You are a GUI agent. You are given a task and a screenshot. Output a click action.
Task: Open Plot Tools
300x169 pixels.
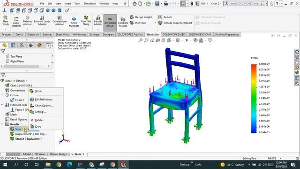point(138,23)
